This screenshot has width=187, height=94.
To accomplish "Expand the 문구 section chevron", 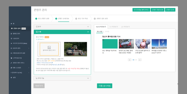I will [88, 27].
